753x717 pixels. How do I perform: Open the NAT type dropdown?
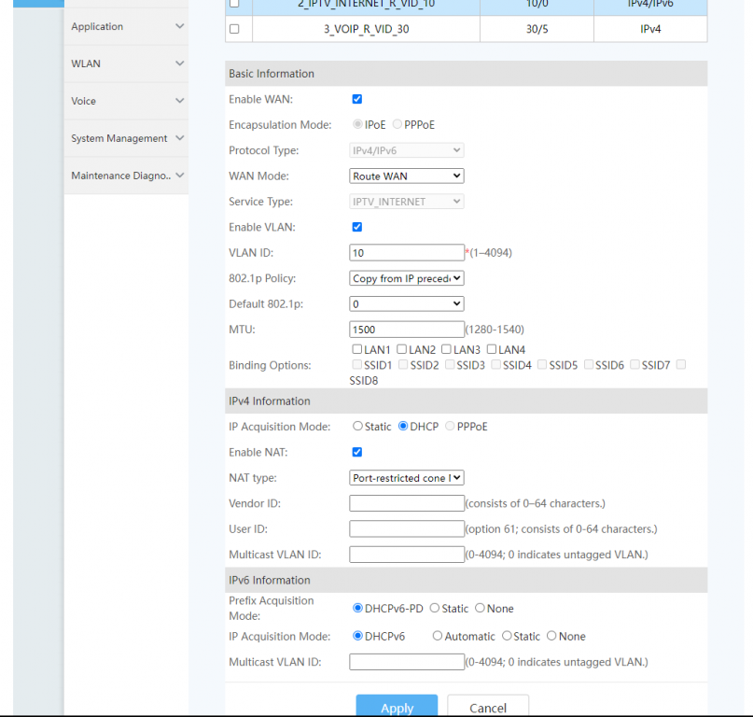pyautogui.click(x=407, y=478)
